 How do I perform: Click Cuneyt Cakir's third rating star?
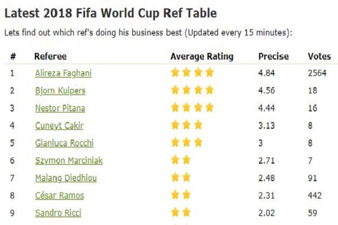point(198,125)
